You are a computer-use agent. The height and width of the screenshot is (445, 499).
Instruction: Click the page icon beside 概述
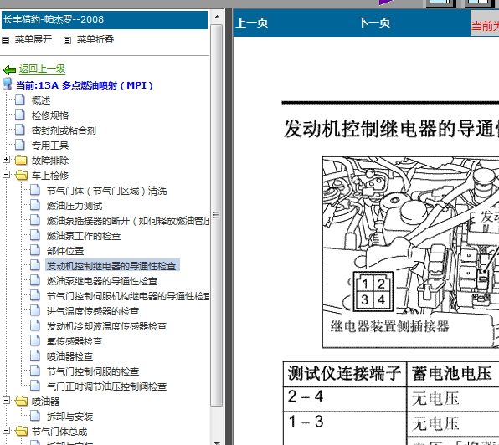click(x=20, y=100)
